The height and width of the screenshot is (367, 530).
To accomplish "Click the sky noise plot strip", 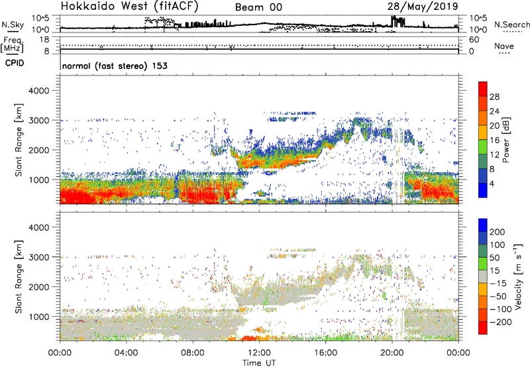I will [x=259, y=24].
